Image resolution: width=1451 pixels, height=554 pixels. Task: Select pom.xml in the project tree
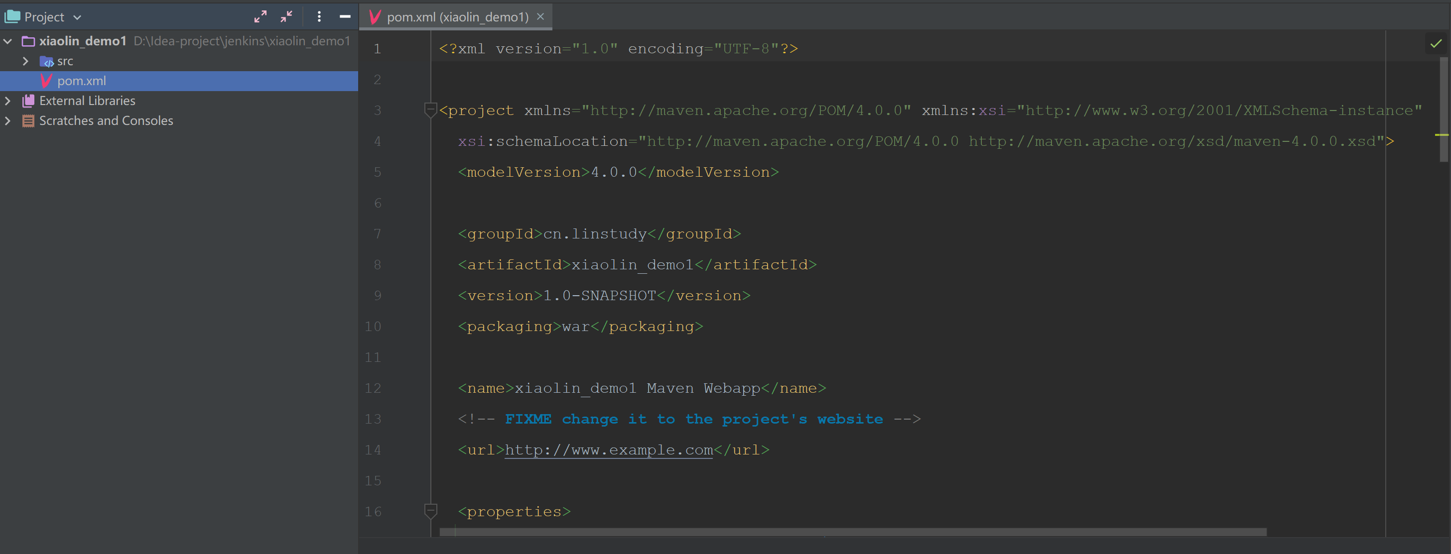tap(81, 81)
